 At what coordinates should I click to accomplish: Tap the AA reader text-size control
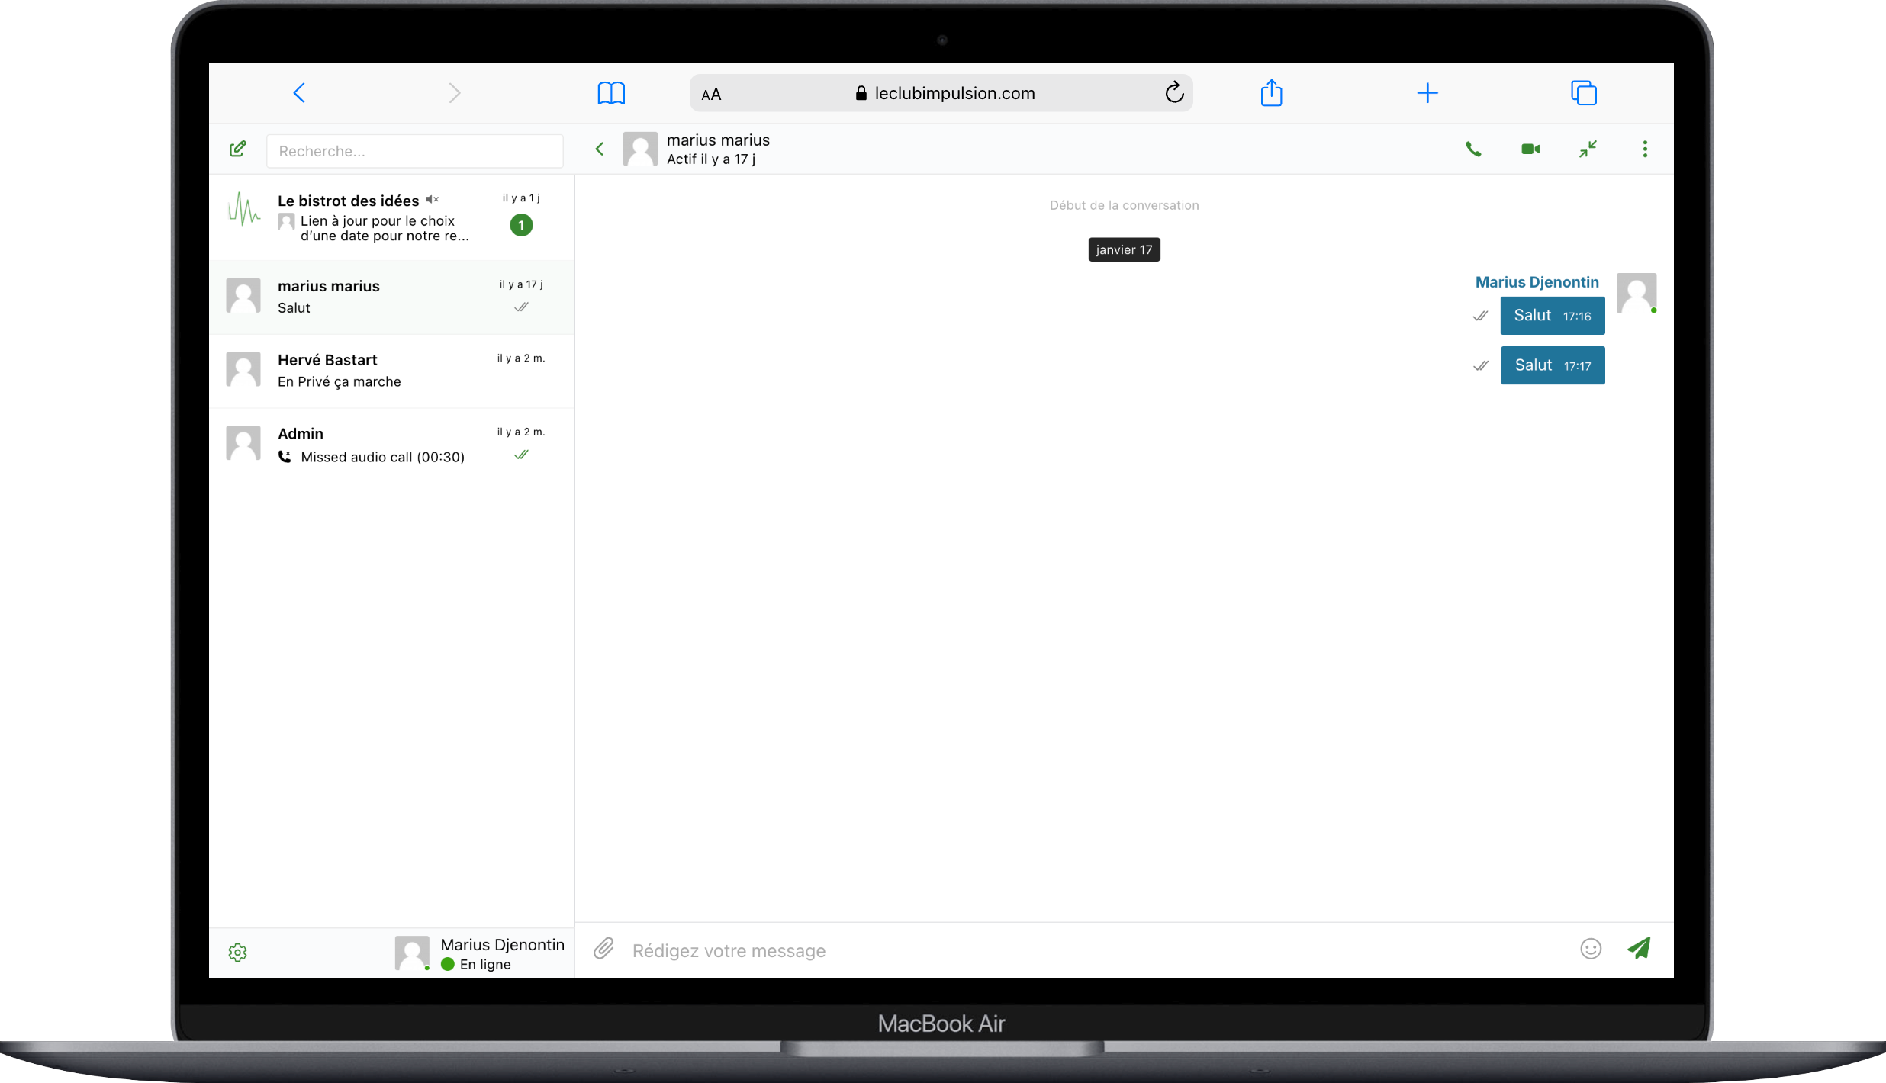pyautogui.click(x=711, y=94)
